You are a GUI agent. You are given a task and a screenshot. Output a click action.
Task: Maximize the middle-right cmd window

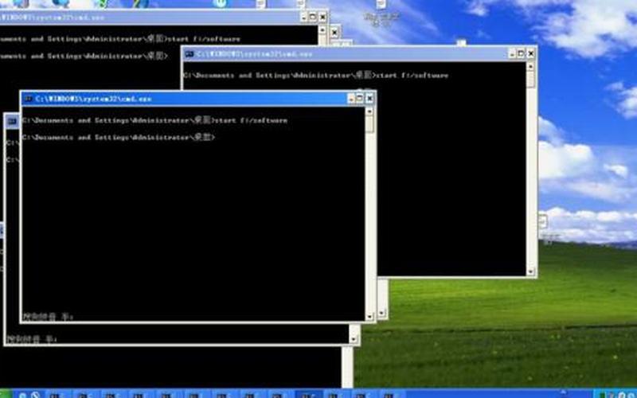pyautogui.click(x=522, y=53)
